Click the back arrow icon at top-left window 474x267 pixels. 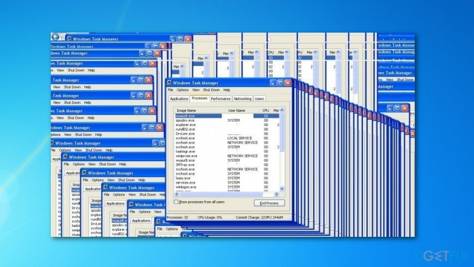click(x=55, y=37)
